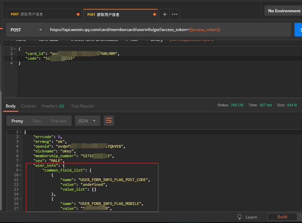Click the "errmsg": "ok" line
Viewport: 302px width, 223px height.
pos(50,142)
